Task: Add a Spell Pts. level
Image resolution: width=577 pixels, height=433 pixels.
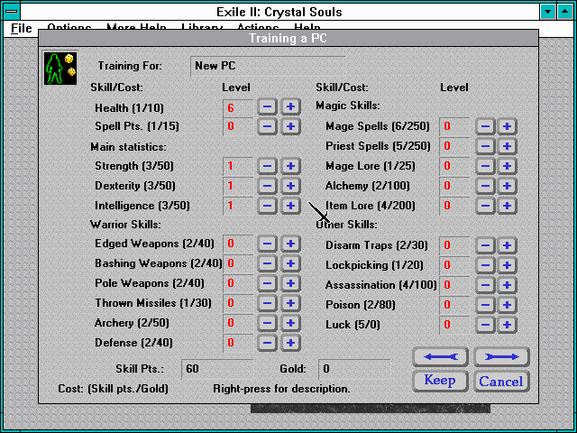Action: (290, 126)
